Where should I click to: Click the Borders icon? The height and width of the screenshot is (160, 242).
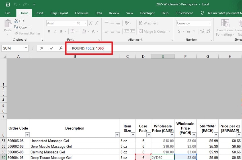72,31
